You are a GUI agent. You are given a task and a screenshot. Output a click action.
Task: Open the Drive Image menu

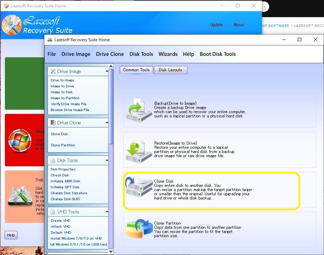pos(76,54)
